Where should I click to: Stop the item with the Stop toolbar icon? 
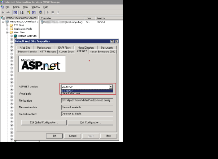click(53, 13)
